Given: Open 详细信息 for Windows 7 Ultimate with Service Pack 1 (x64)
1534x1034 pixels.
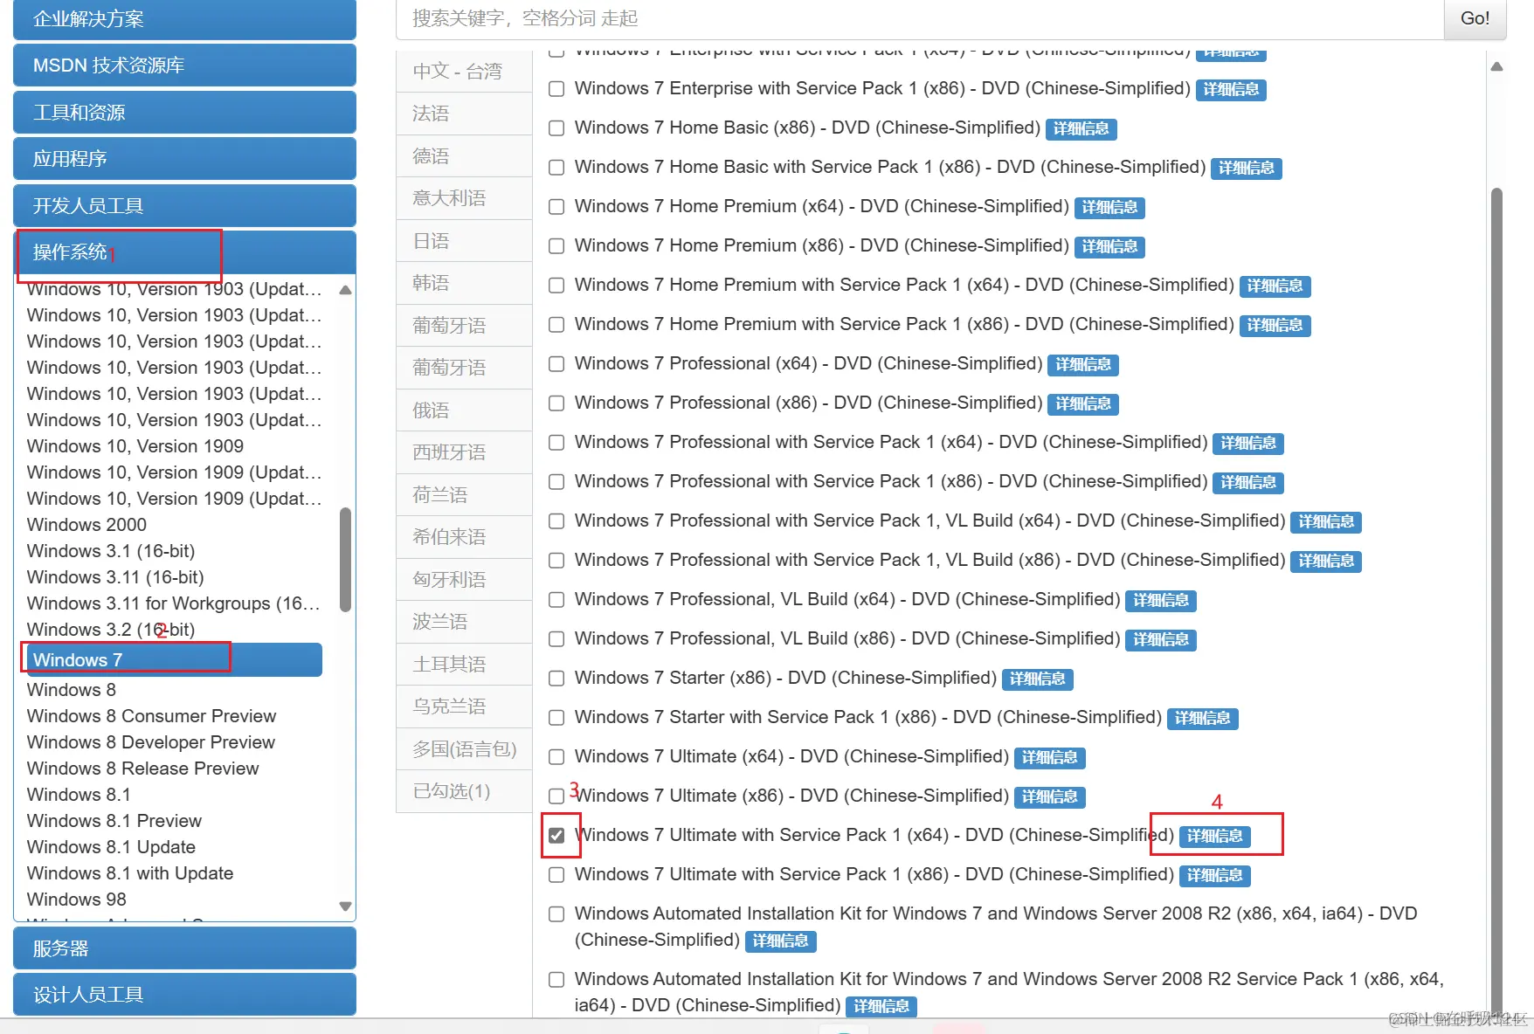Looking at the screenshot, I should point(1215,837).
